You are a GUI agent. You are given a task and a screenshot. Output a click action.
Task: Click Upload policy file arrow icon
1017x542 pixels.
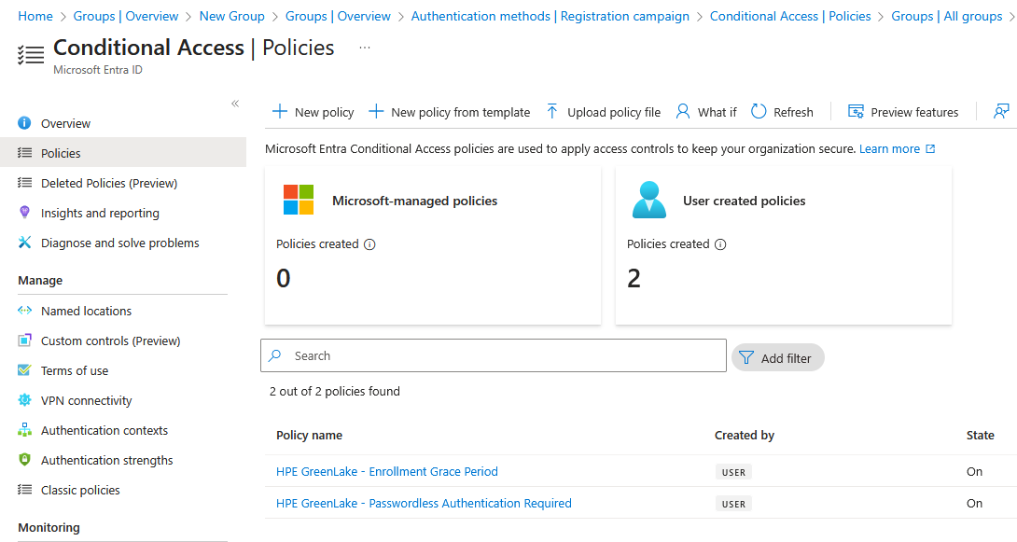(552, 112)
